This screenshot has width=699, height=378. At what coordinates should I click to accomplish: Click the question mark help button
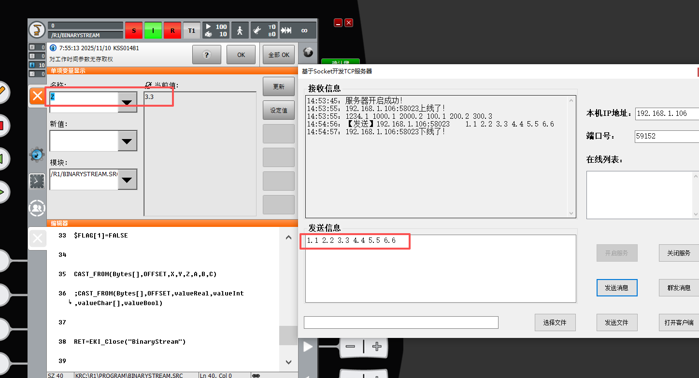(x=207, y=55)
